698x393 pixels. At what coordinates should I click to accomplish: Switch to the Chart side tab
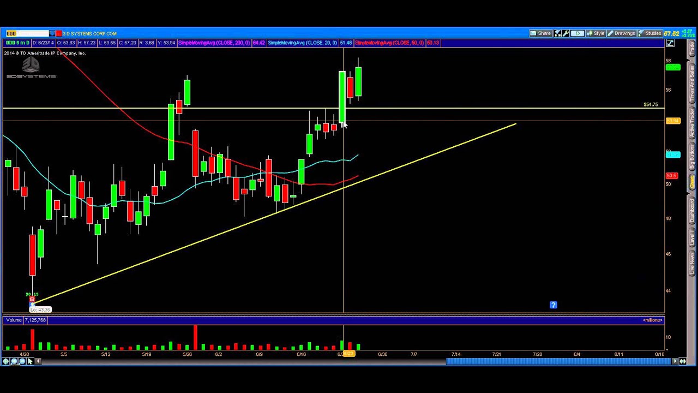point(692,182)
